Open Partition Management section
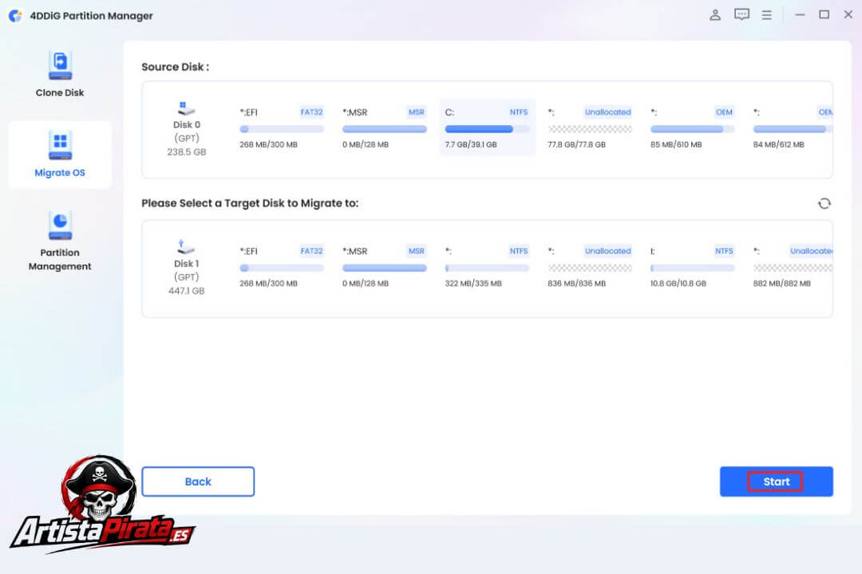Screen dimensions: 862x574 point(60,241)
